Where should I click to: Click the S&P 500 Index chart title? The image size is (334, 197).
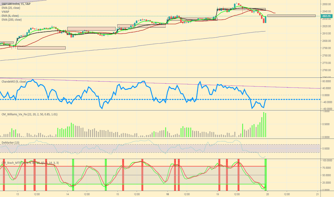point(16,4)
